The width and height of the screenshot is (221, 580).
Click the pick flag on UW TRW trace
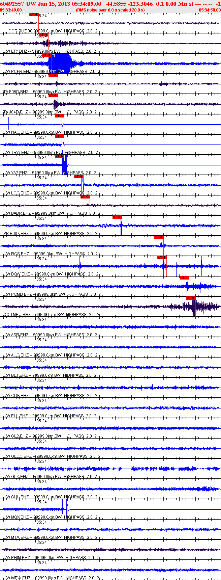coord(60,136)
